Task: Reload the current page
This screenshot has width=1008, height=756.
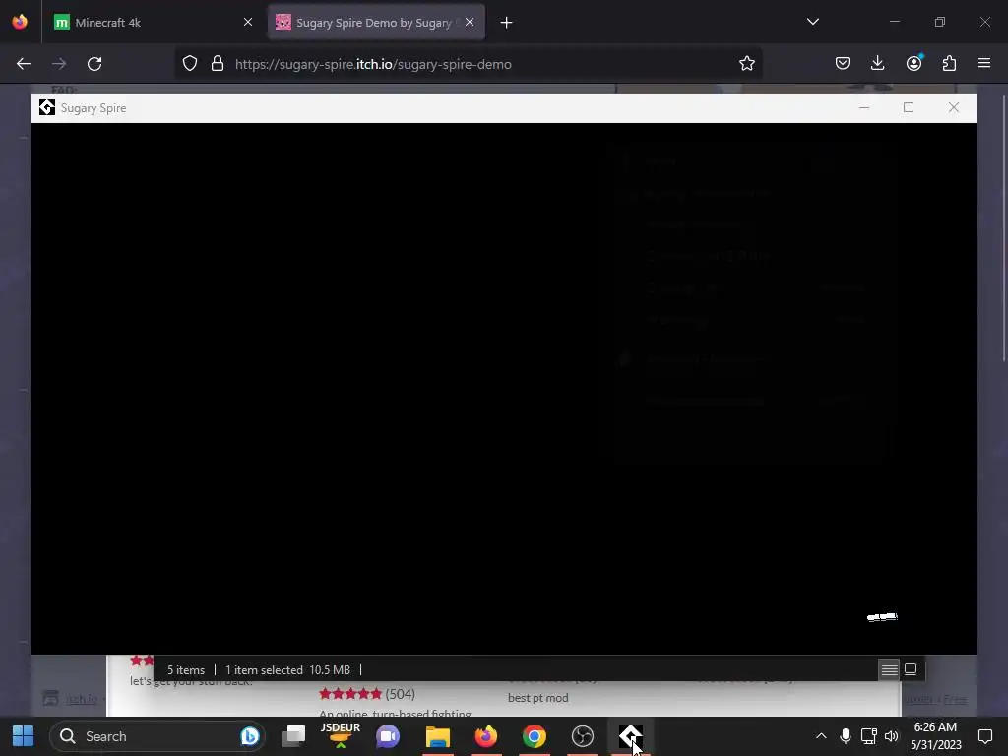Action: (94, 64)
